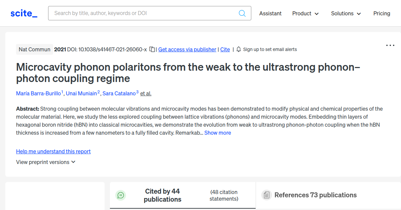401x210 pixels.
Task: Show more of the abstract
Action: (x=218, y=133)
